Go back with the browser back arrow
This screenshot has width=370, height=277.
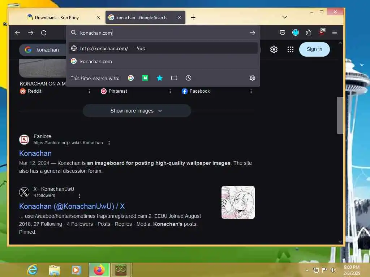(18, 33)
